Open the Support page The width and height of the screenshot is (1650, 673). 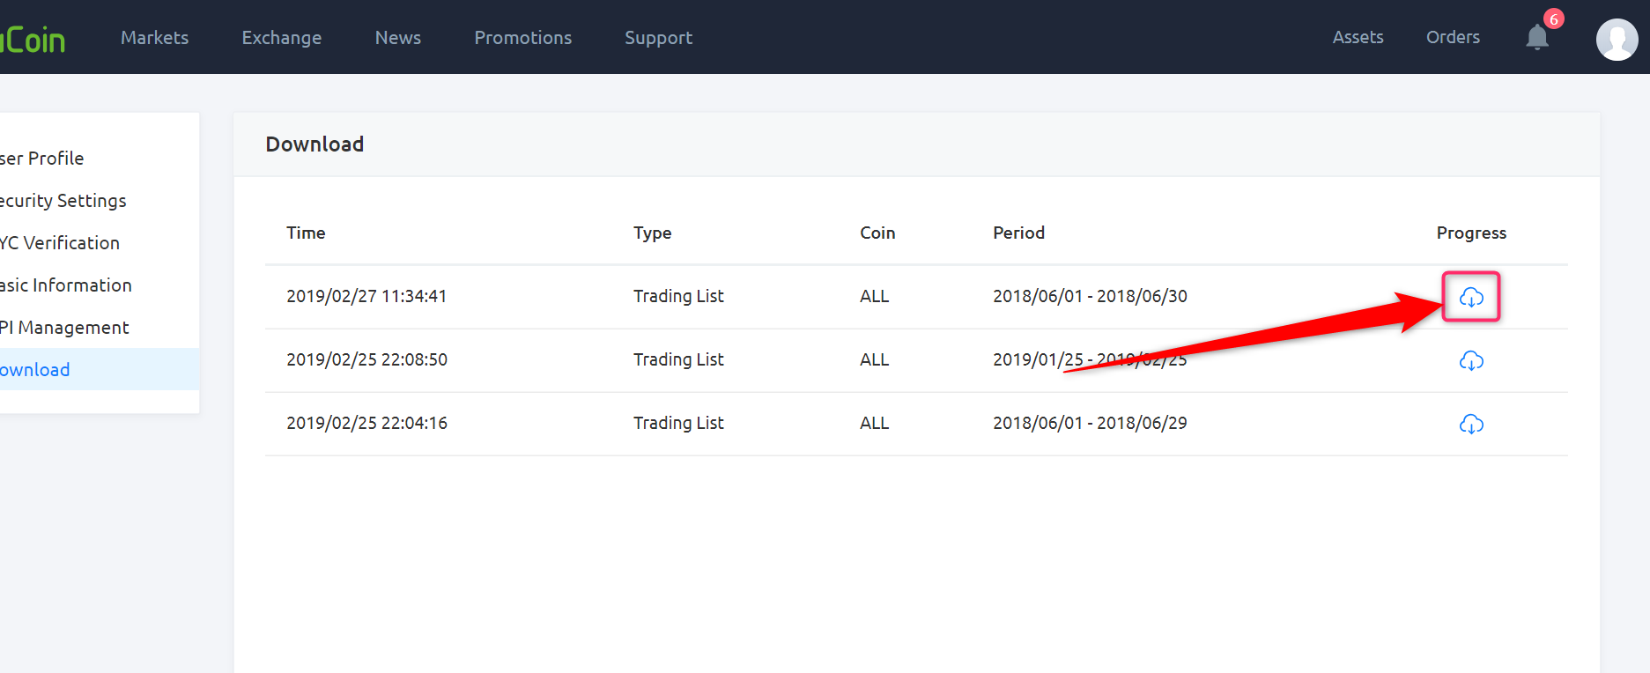tap(659, 38)
